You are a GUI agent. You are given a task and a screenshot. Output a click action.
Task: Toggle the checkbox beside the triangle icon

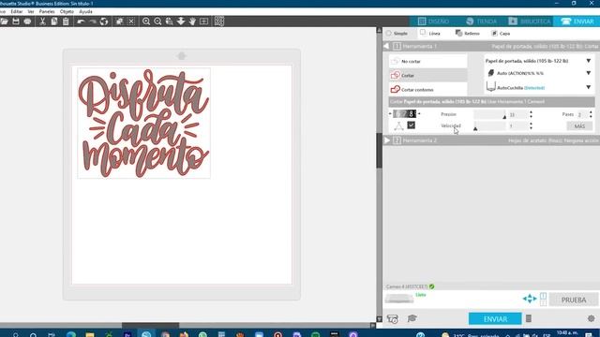[x=411, y=125]
